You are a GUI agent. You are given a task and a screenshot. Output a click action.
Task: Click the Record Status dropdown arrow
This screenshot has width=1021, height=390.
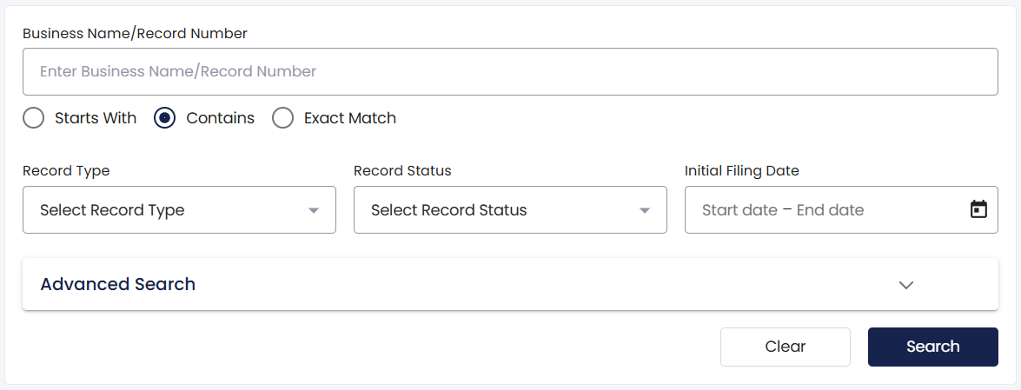click(645, 210)
